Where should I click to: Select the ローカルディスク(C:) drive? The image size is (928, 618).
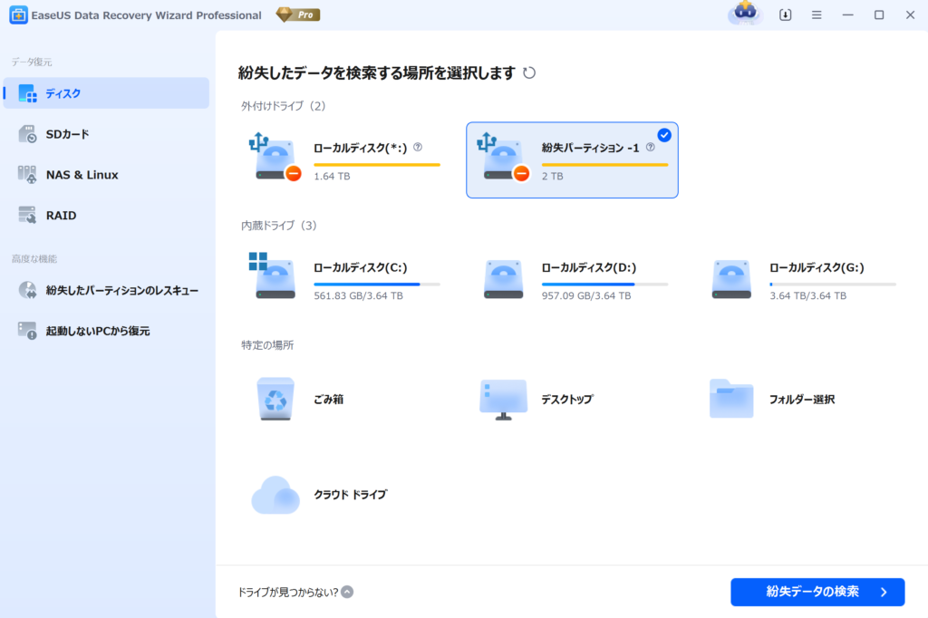[x=360, y=268]
